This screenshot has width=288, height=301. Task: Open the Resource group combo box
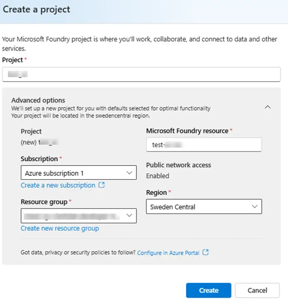coord(79,215)
